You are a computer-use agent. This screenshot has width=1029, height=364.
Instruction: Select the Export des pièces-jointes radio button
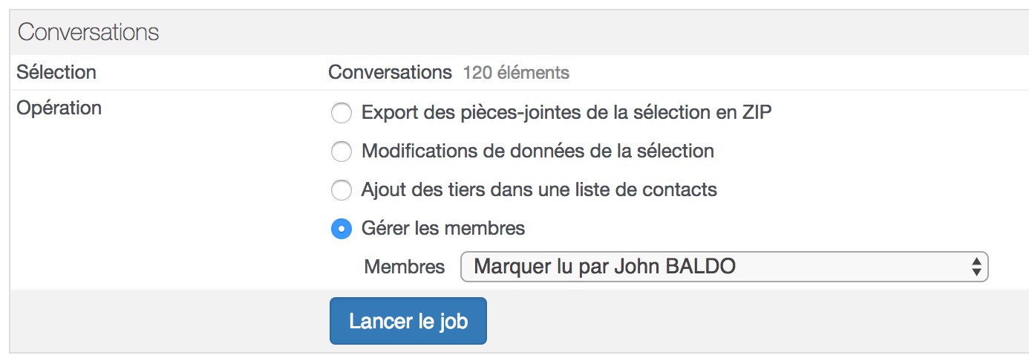click(x=341, y=114)
